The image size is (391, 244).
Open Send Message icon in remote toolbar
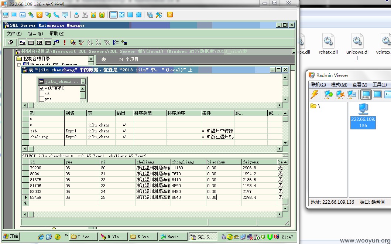tap(65, 15)
